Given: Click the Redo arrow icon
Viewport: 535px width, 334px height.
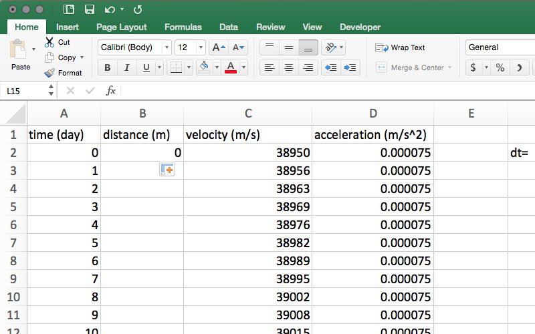Looking at the screenshot, I should point(138,9).
